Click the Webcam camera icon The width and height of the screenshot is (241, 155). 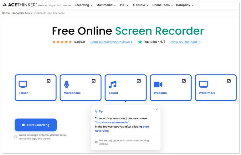coord(158,85)
